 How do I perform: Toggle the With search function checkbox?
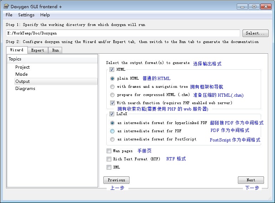coord(112,103)
